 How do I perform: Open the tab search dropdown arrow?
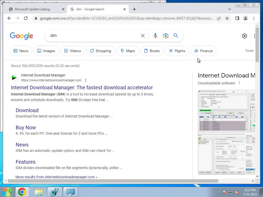coord(229,9)
